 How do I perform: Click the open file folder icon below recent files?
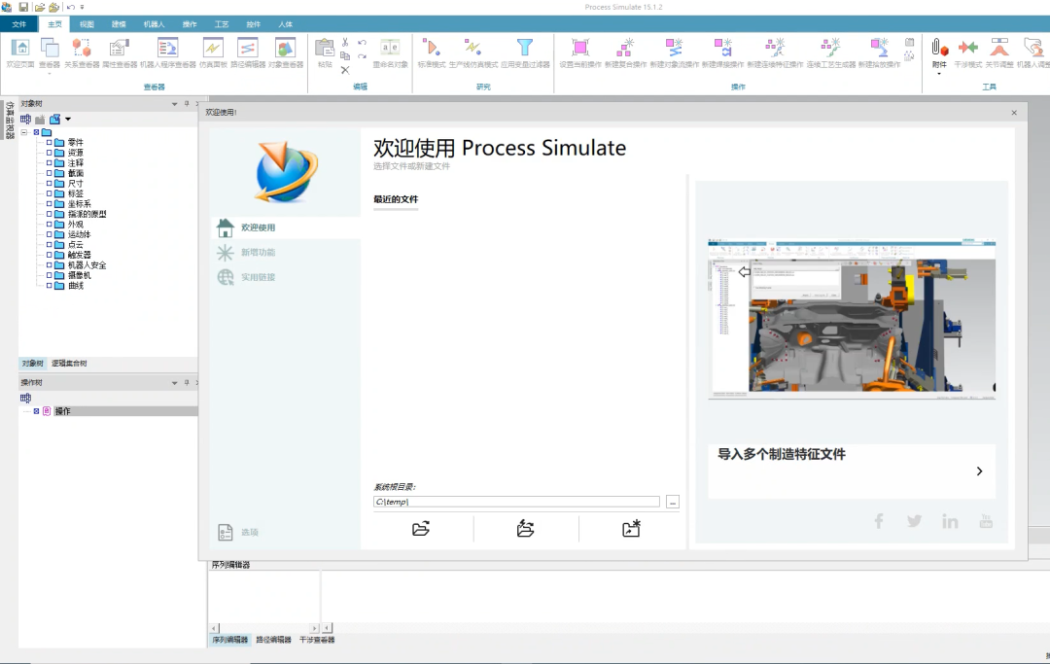(x=421, y=529)
